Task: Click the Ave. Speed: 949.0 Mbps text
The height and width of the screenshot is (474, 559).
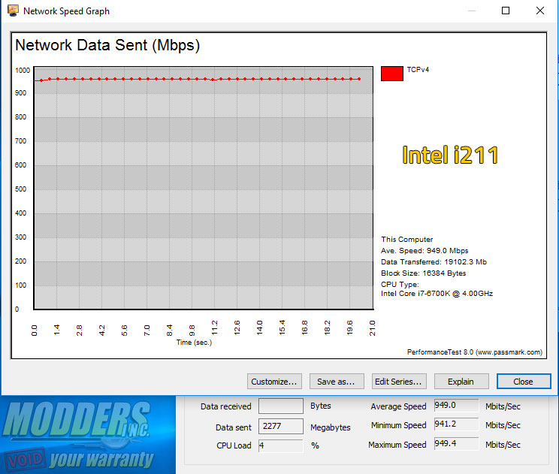Action: (x=425, y=251)
